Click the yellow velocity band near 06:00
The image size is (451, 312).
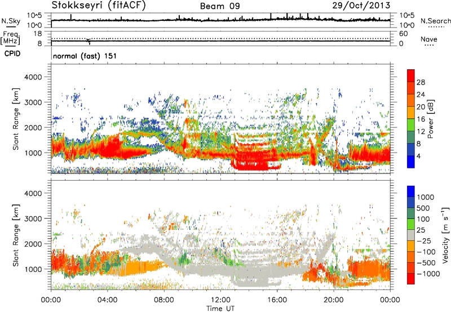click(141, 267)
